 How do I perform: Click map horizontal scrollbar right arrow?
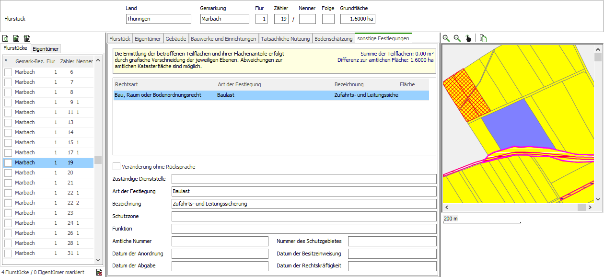coord(590,208)
